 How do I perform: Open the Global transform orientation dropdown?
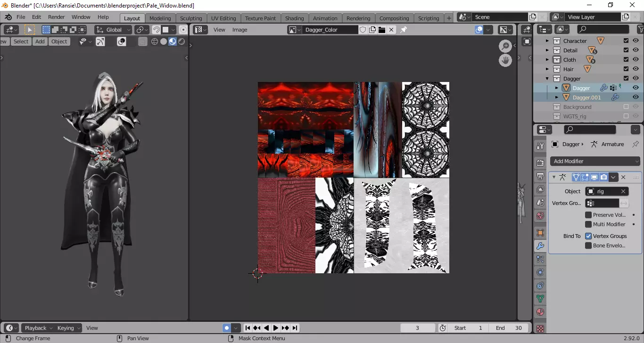114,30
